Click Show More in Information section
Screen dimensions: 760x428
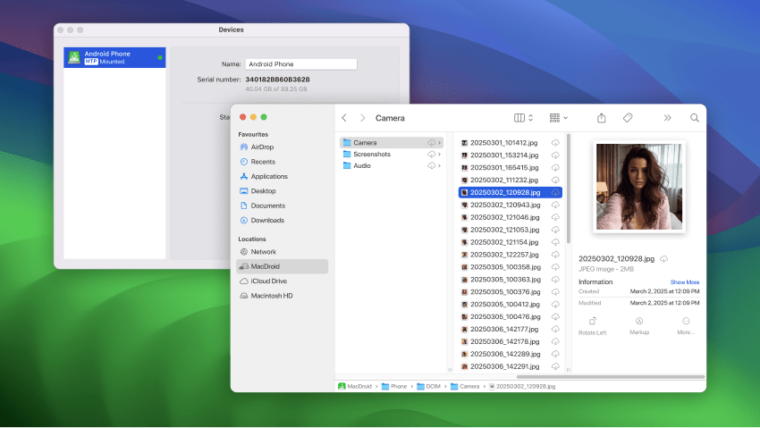point(684,282)
